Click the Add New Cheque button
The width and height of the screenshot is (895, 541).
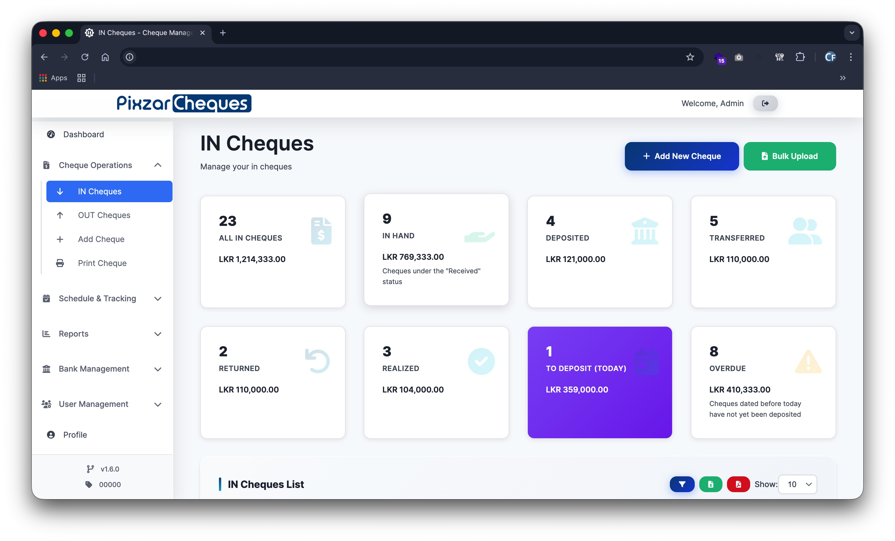(681, 156)
